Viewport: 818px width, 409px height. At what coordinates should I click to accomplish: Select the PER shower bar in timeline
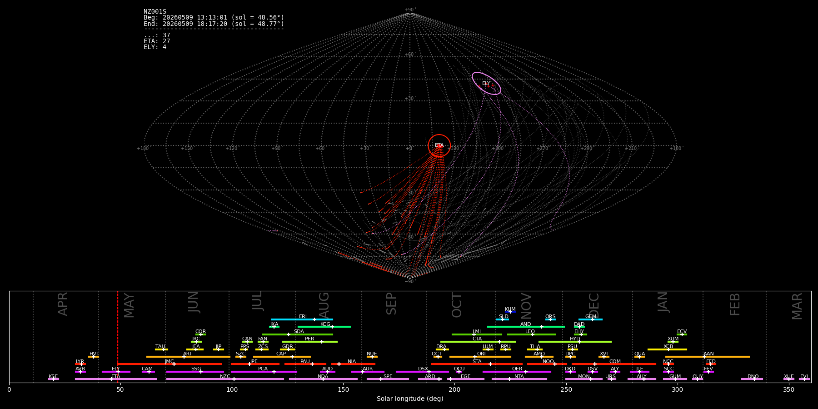point(310,341)
